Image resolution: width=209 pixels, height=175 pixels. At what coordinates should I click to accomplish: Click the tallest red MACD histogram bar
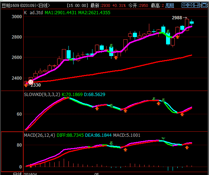(64, 163)
